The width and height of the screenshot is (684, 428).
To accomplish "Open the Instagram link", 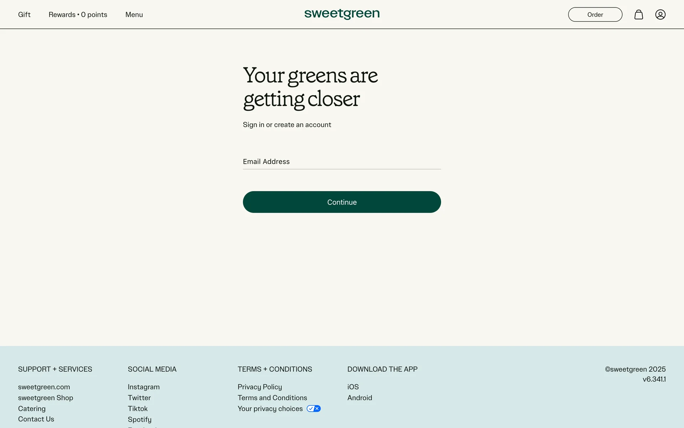I will pos(144,387).
